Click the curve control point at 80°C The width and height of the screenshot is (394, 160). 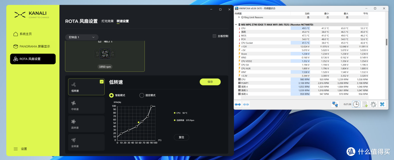click(147, 116)
